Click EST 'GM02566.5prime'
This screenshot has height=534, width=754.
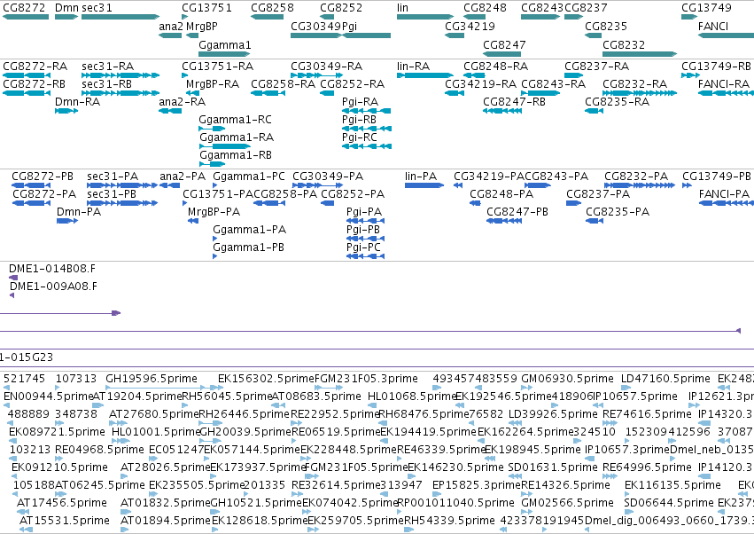click(x=567, y=503)
